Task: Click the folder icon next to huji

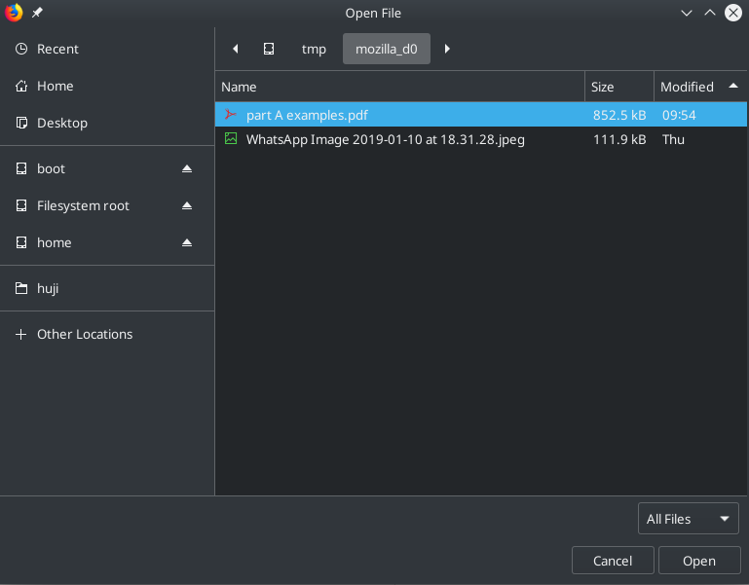Action: (x=21, y=288)
